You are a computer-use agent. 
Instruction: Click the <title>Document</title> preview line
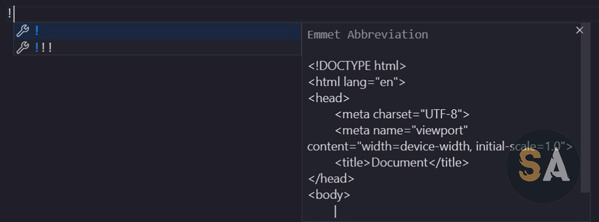point(402,163)
